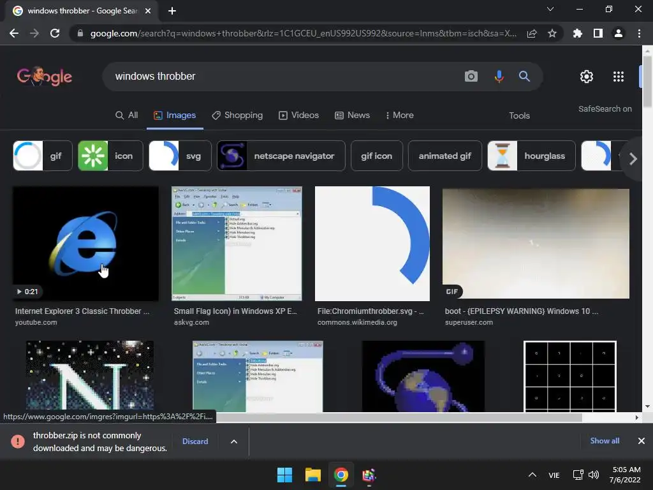This screenshot has height=490, width=653.
Task: Open the Chrome side panel icon
Action: [x=598, y=33]
